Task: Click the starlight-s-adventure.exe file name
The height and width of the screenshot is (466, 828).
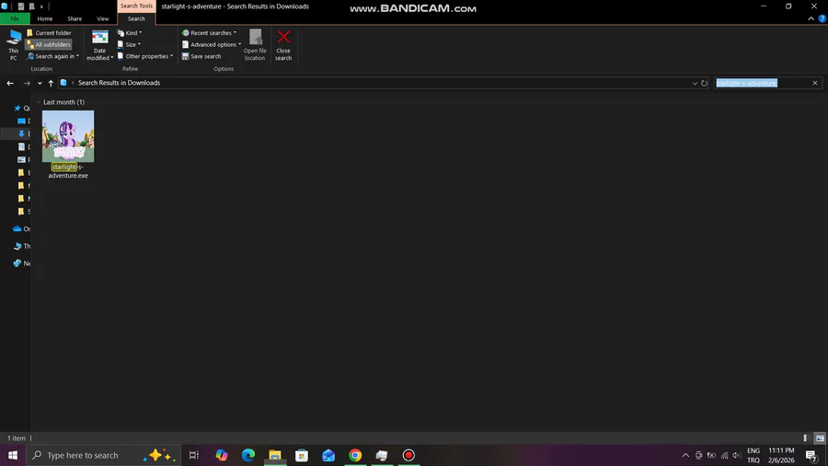Action: (x=68, y=171)
